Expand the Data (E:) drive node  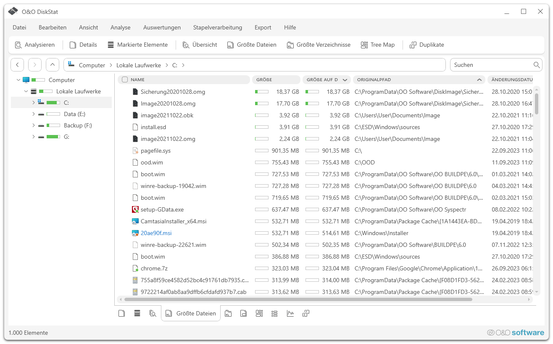click(34, 114)
